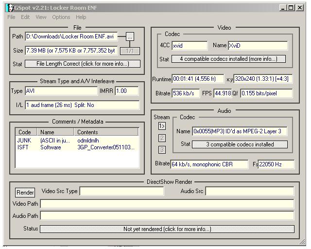This screenshot has height=249, width=311.
Task: Select the JUNK row in metadata list
Action: click(77, 141)
